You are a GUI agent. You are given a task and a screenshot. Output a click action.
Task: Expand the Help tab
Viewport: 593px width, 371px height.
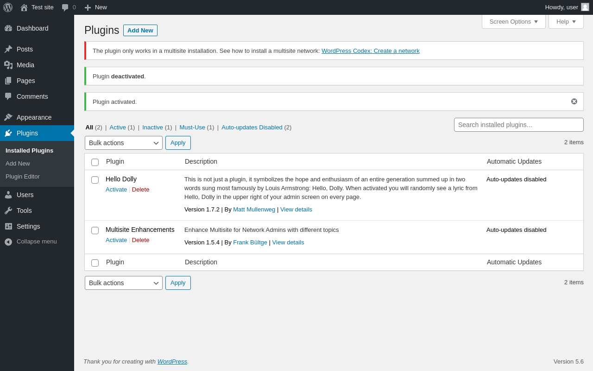(x=566, y=21)
